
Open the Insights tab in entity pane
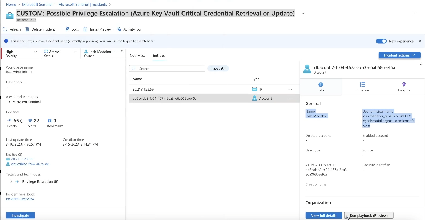(404, 87)
